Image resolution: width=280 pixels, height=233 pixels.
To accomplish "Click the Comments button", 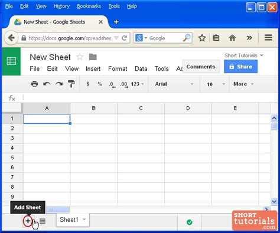I will 201,67.
